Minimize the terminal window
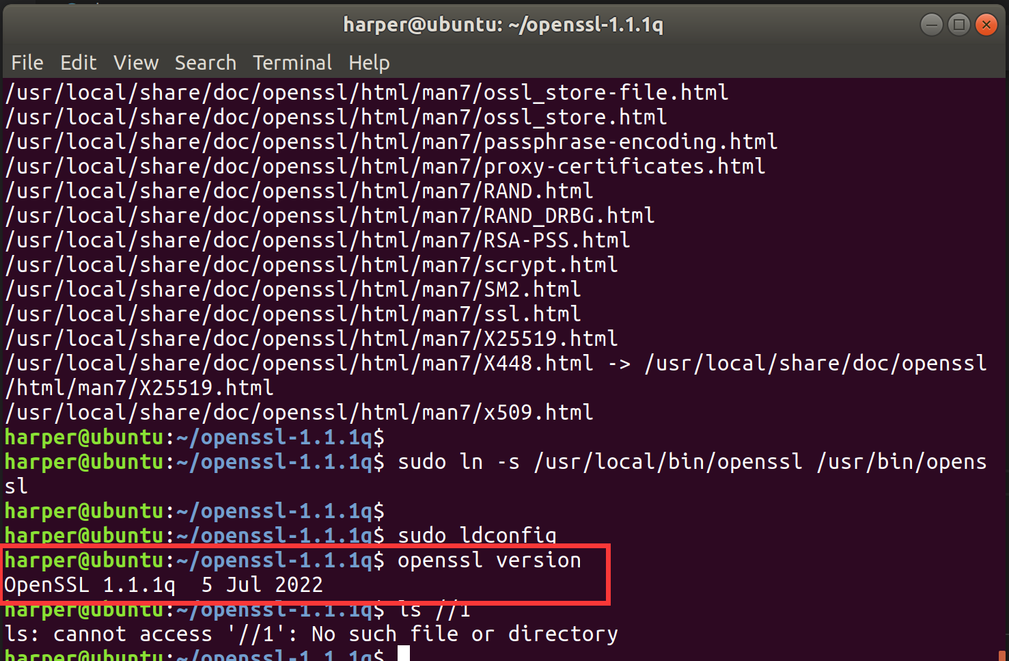 click(x=931, y=25)
